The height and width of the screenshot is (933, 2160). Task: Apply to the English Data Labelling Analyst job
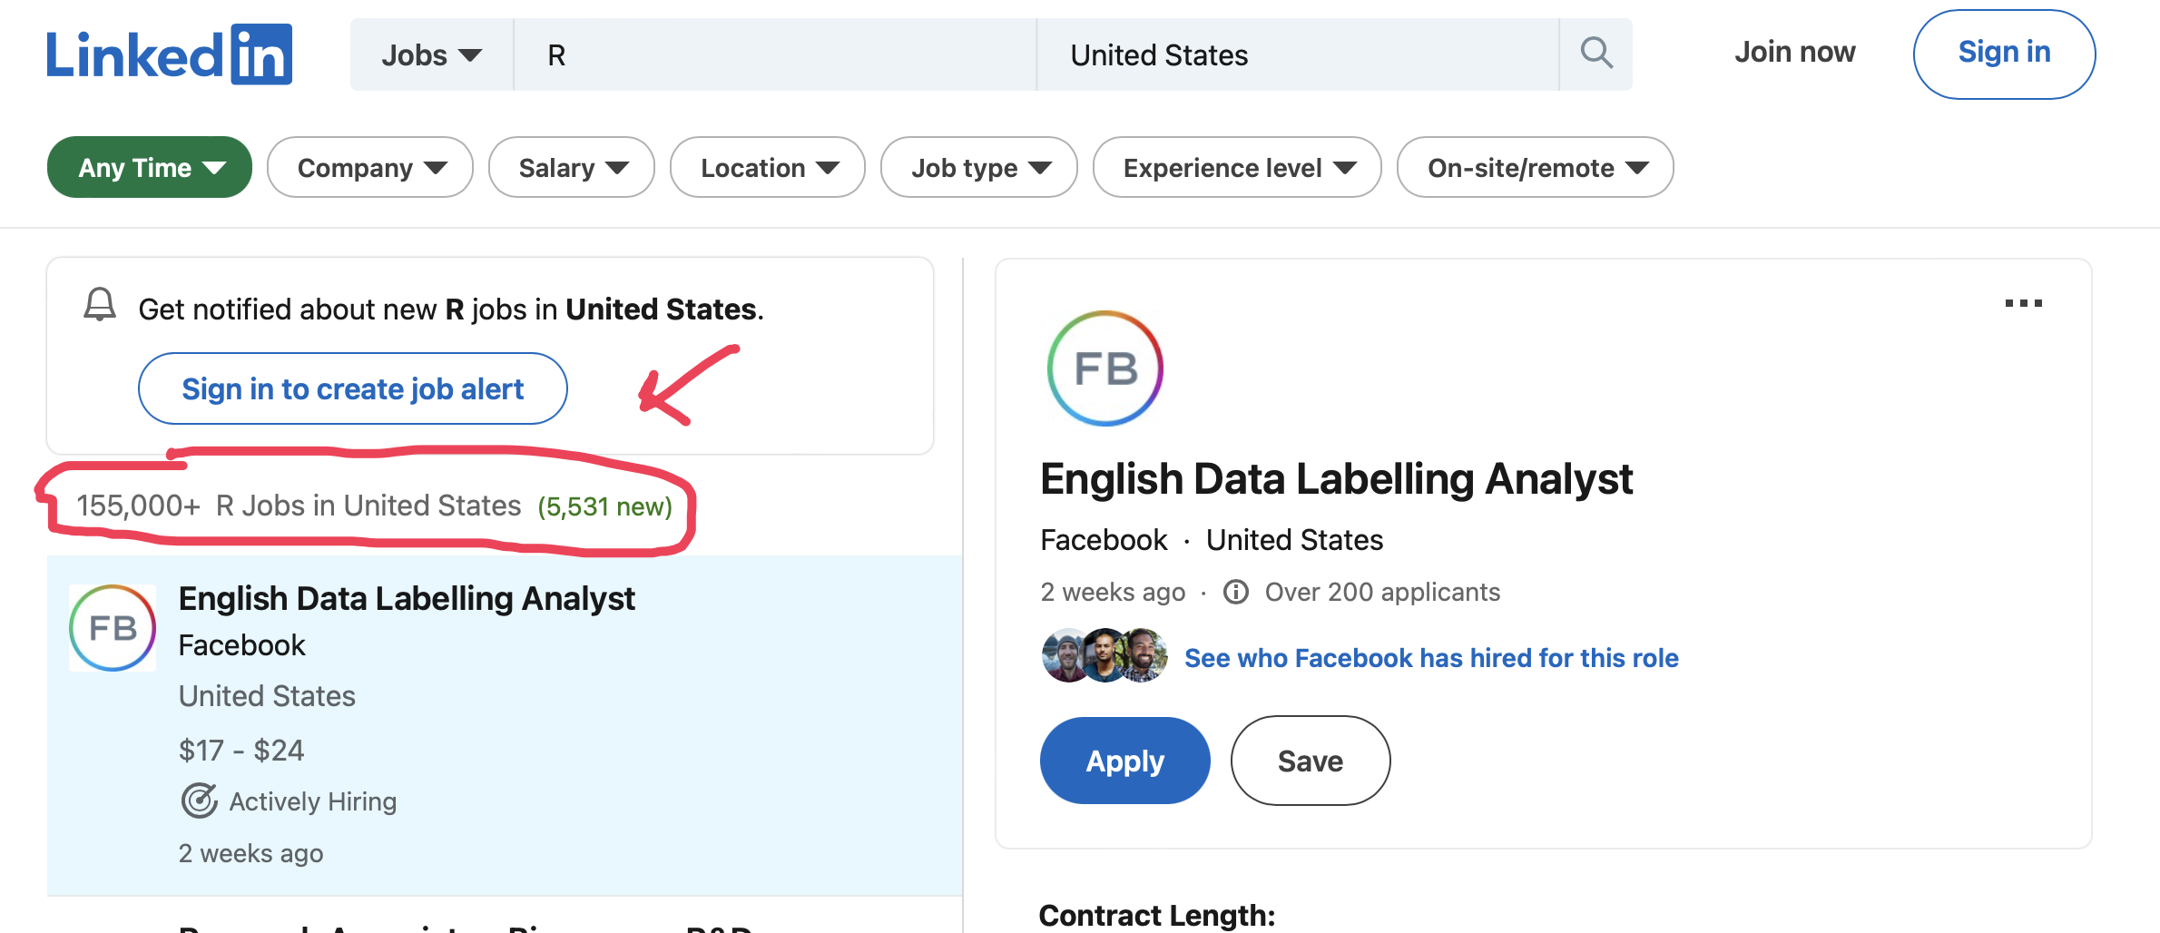(x=1124, y=761)
